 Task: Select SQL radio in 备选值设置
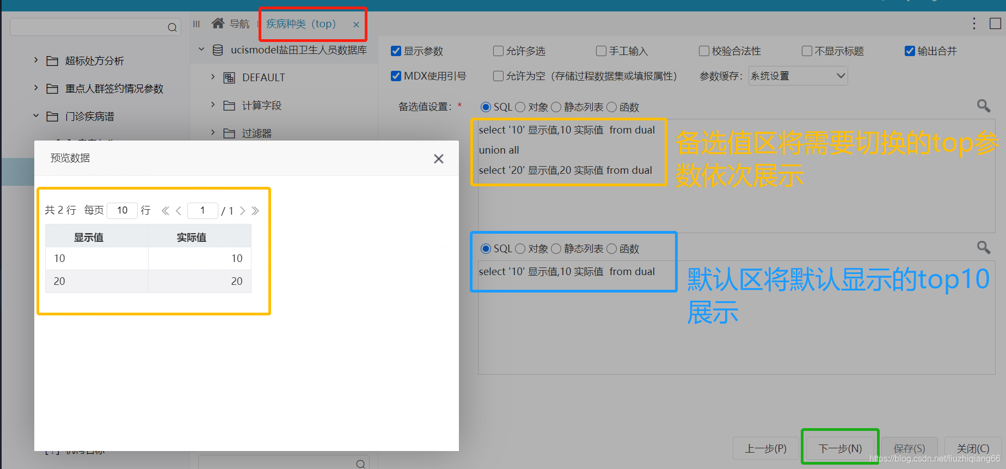[x=486, y=107]
